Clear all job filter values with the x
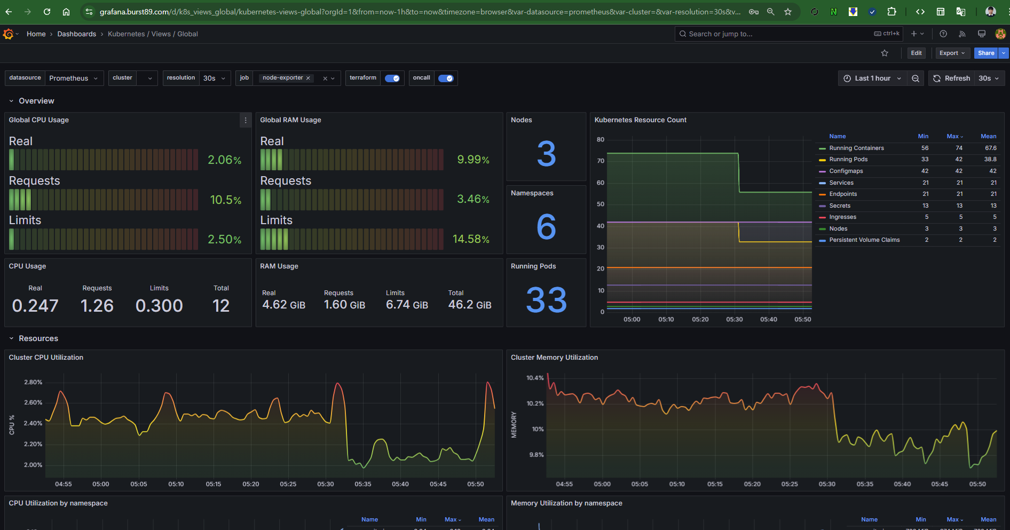Screen dimensions: 1010x530 tap(325, 78)
